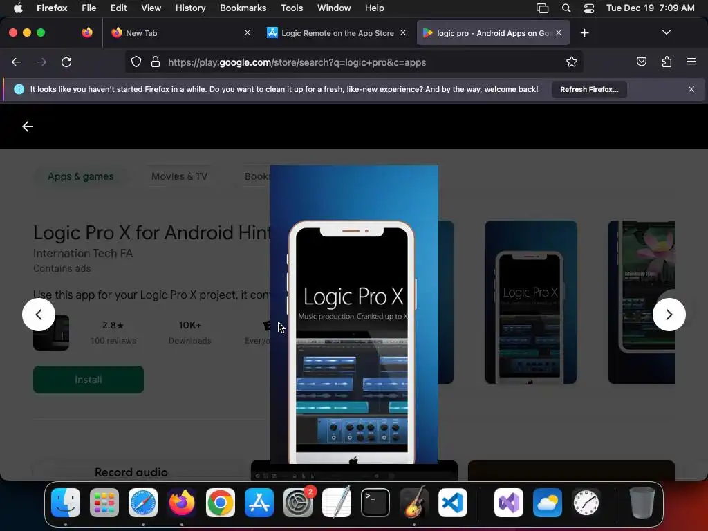Close the logic pro Google Play tab
Screen dimensions: 708x531
(x=559, y=32)
